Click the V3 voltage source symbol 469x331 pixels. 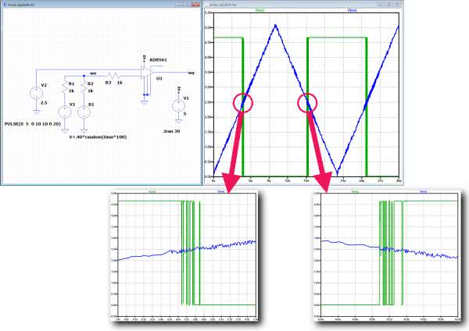pyautogui.click(x=64, y=110)
